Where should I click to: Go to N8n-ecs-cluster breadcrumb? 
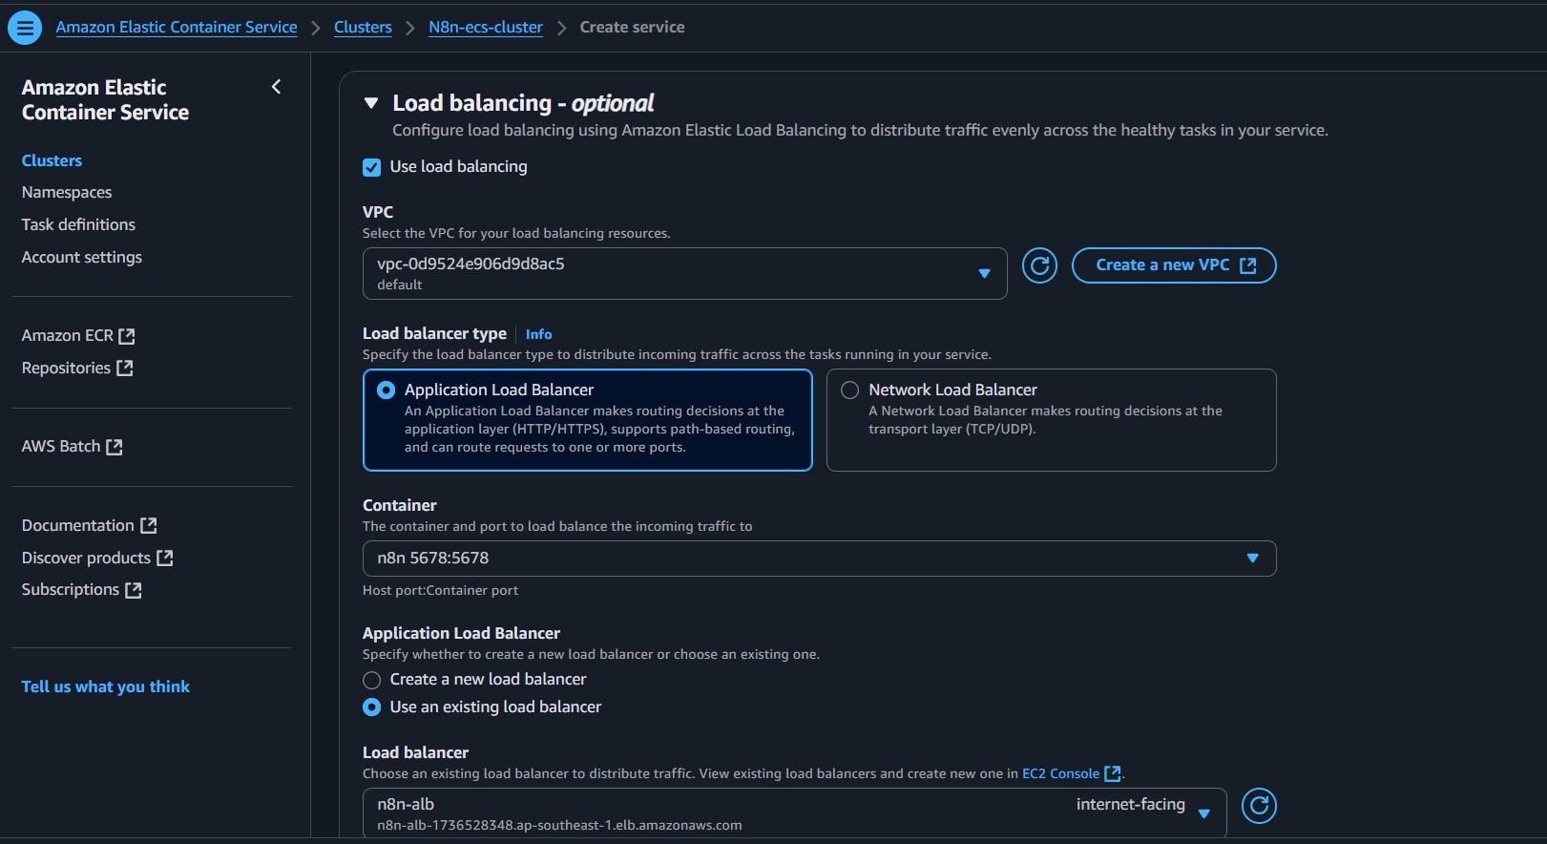486,27
